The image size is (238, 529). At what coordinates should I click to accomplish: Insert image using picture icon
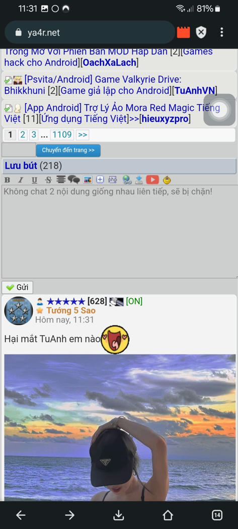pos(88,180)
